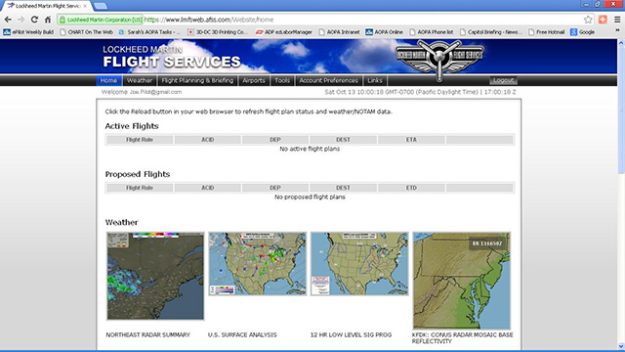Viewport: 625px width, 352px height.
Task: Click the Welcome Joe.Pilot@gmail.com text
Action: (142, 92)
